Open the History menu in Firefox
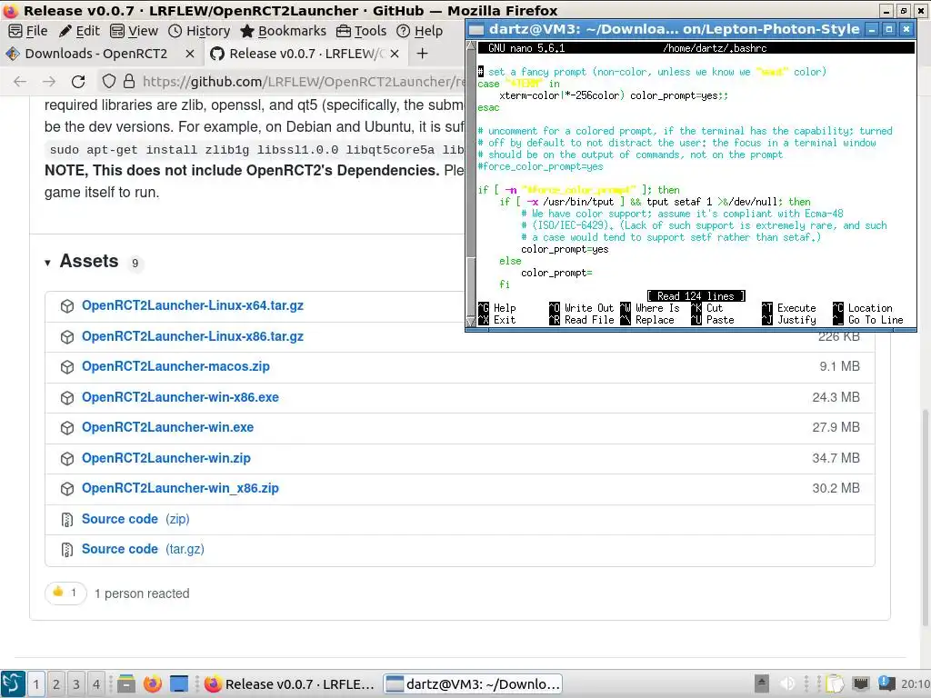Viewport: 931px width, 698px height. click(x=199, y=31)
